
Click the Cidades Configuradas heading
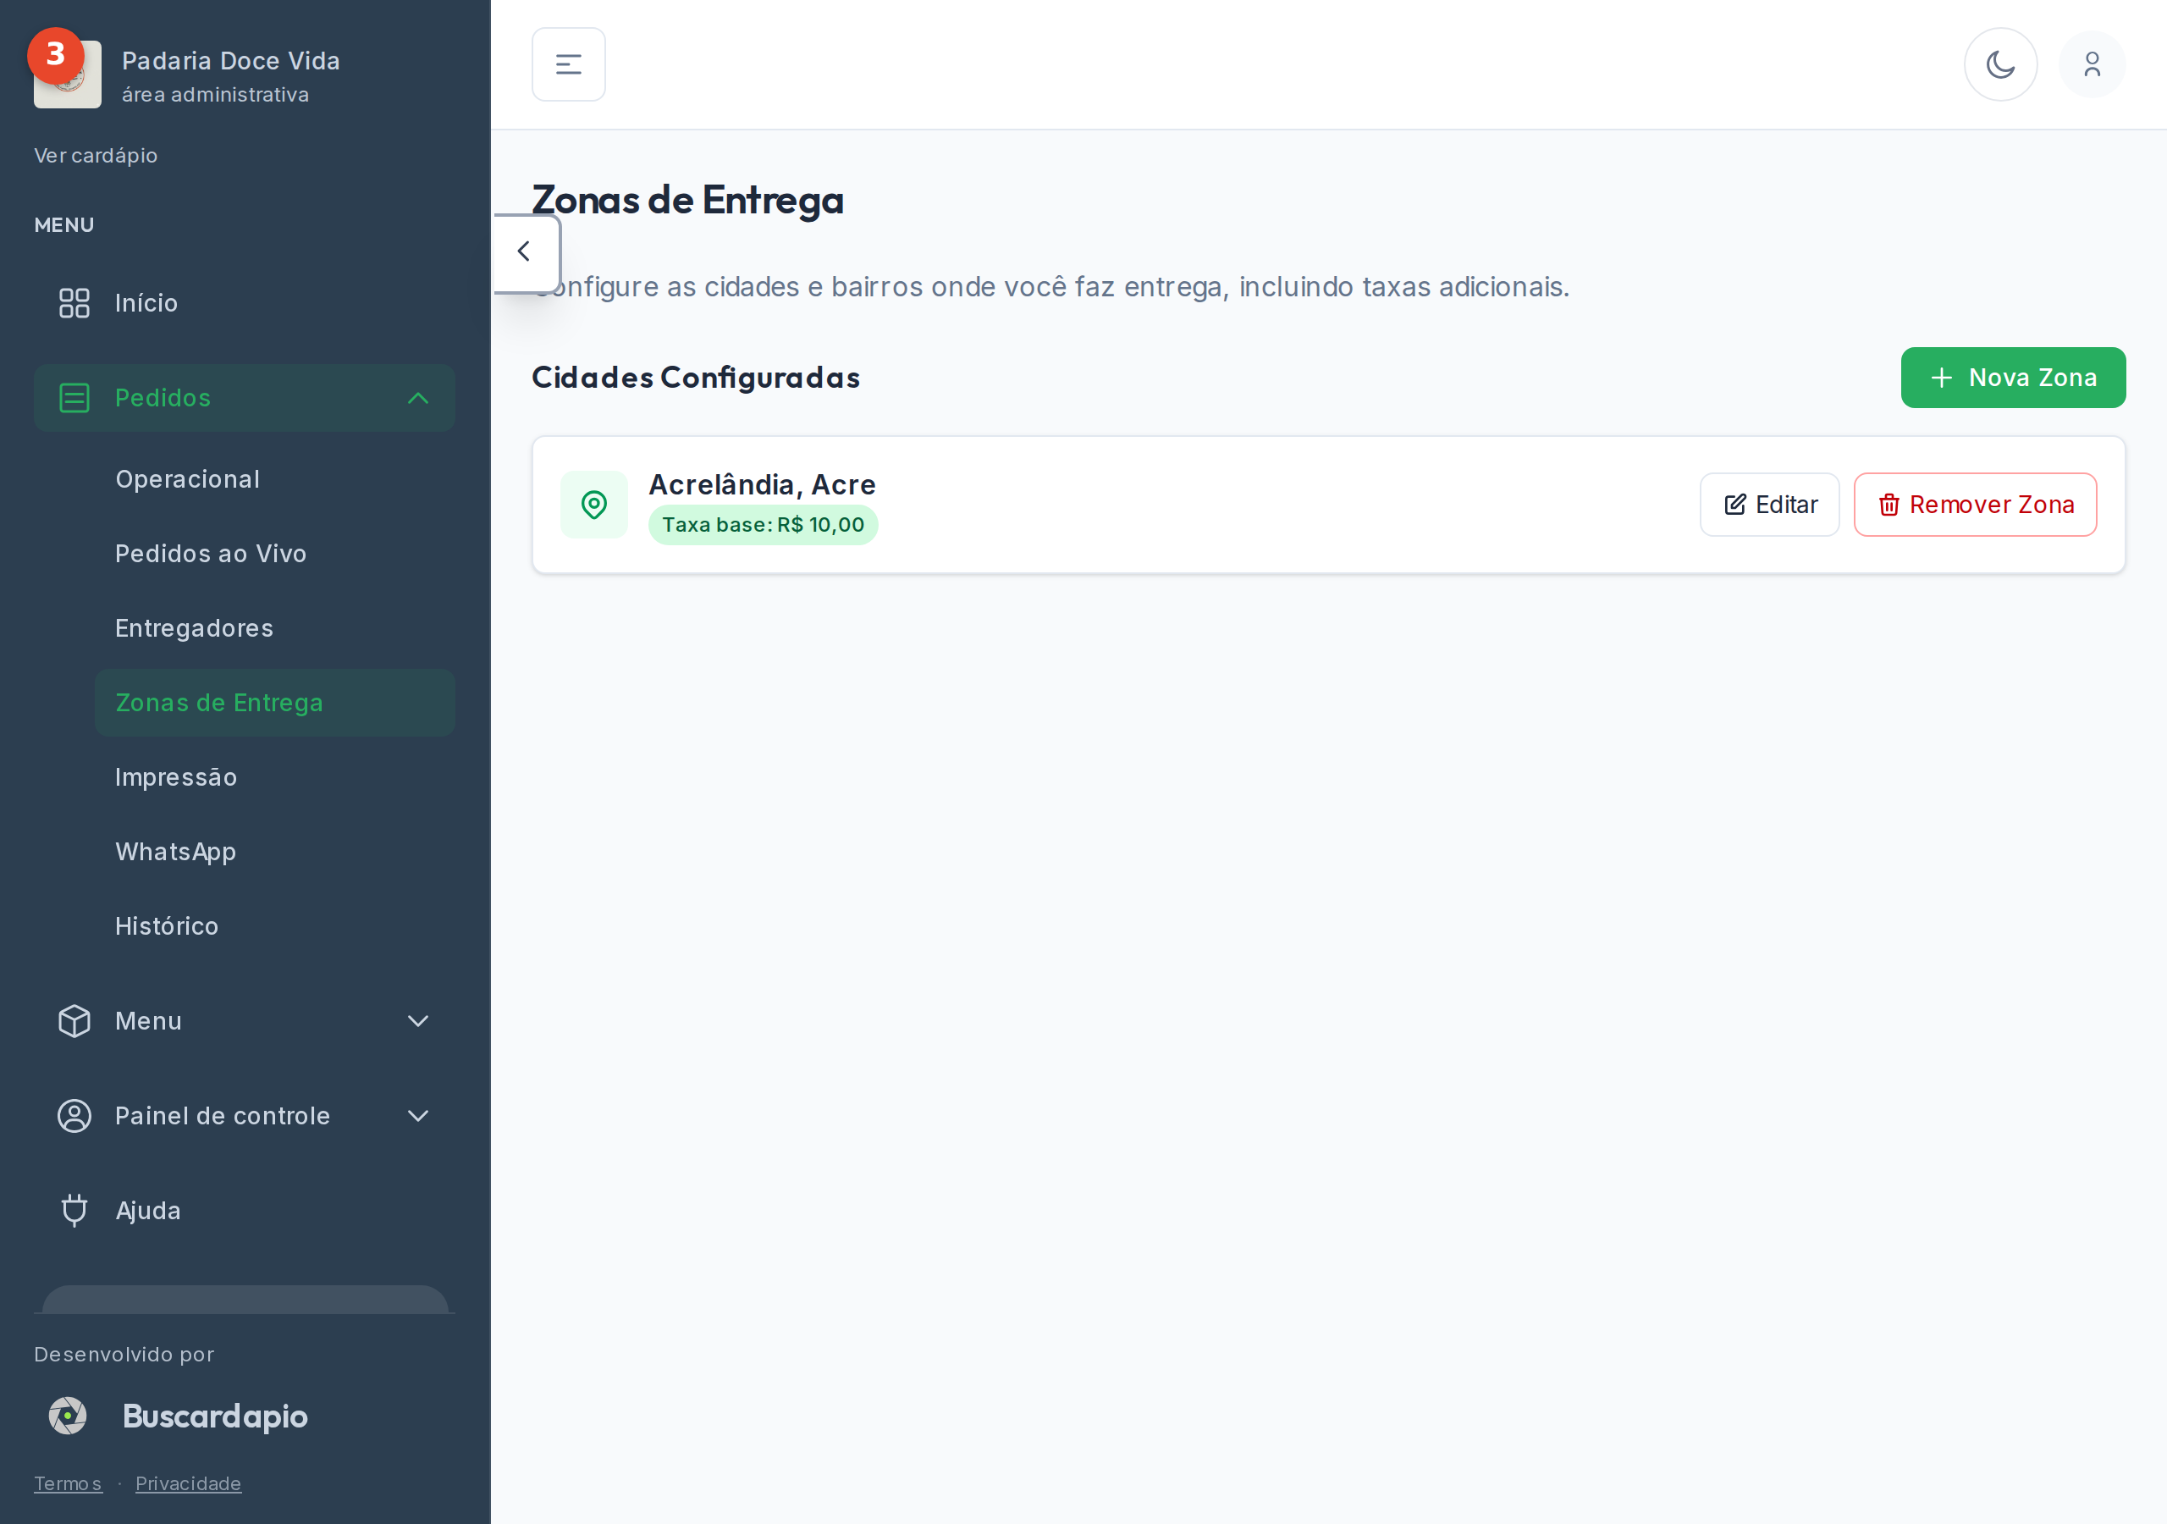point(697,378)
